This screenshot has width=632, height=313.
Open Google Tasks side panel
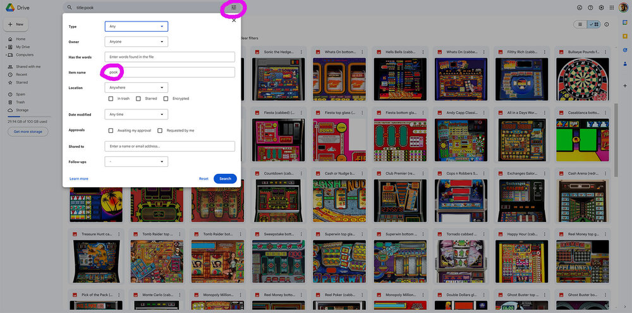(625, 49)
